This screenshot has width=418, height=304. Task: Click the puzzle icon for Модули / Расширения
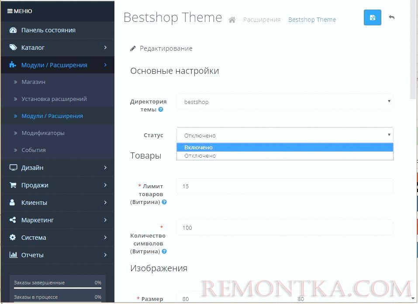click(13, 65)
